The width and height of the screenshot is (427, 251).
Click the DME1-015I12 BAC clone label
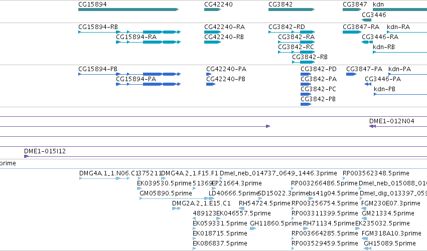[x=45, y=151]
